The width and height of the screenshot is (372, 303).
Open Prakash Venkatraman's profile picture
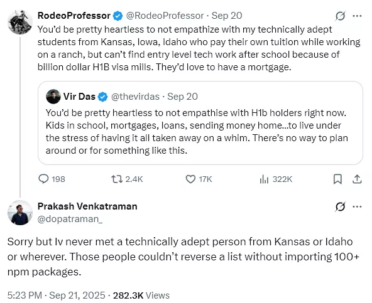[x=20, y=213]
